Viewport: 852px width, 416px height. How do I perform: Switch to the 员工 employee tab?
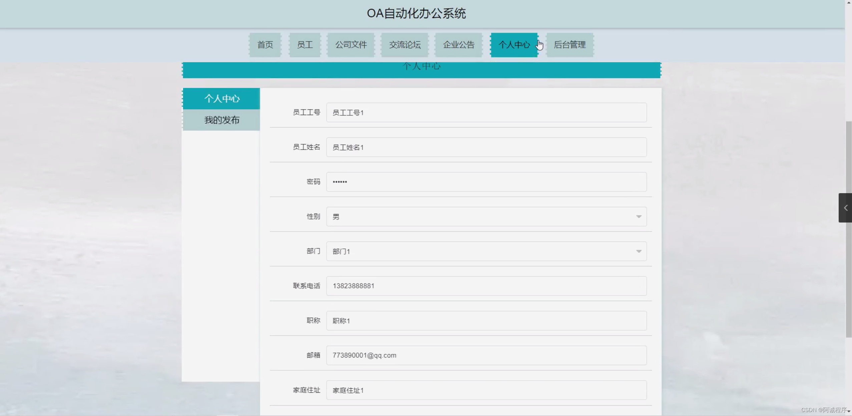(x=305, y=45)
